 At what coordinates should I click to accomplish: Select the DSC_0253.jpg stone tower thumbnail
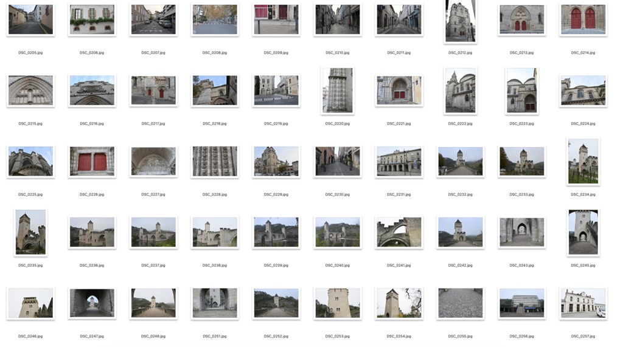tap(337, 303)
